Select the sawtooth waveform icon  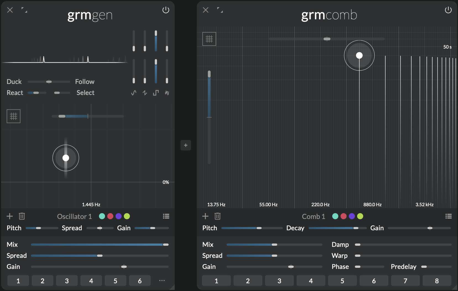(x=145, y=93)
